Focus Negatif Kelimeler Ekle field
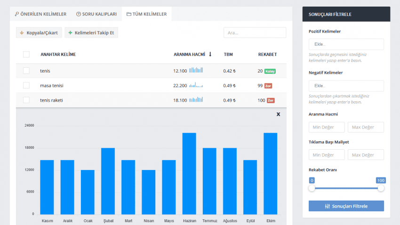This screenshot has height=225, width=400. [346, 86]
